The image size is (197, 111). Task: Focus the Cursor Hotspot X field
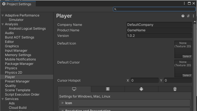coord(145,81)
